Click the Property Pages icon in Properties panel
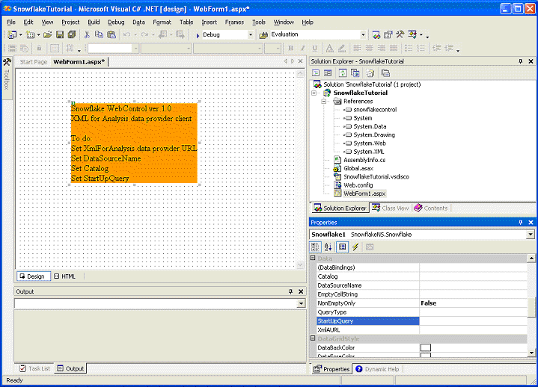The height and width of the screenshot is (387, 538). [x=370, y=247]
